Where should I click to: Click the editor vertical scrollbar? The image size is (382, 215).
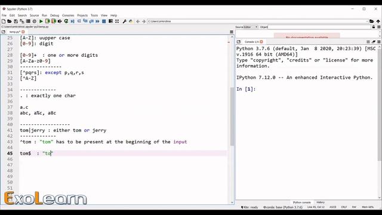tap(232, 116)
